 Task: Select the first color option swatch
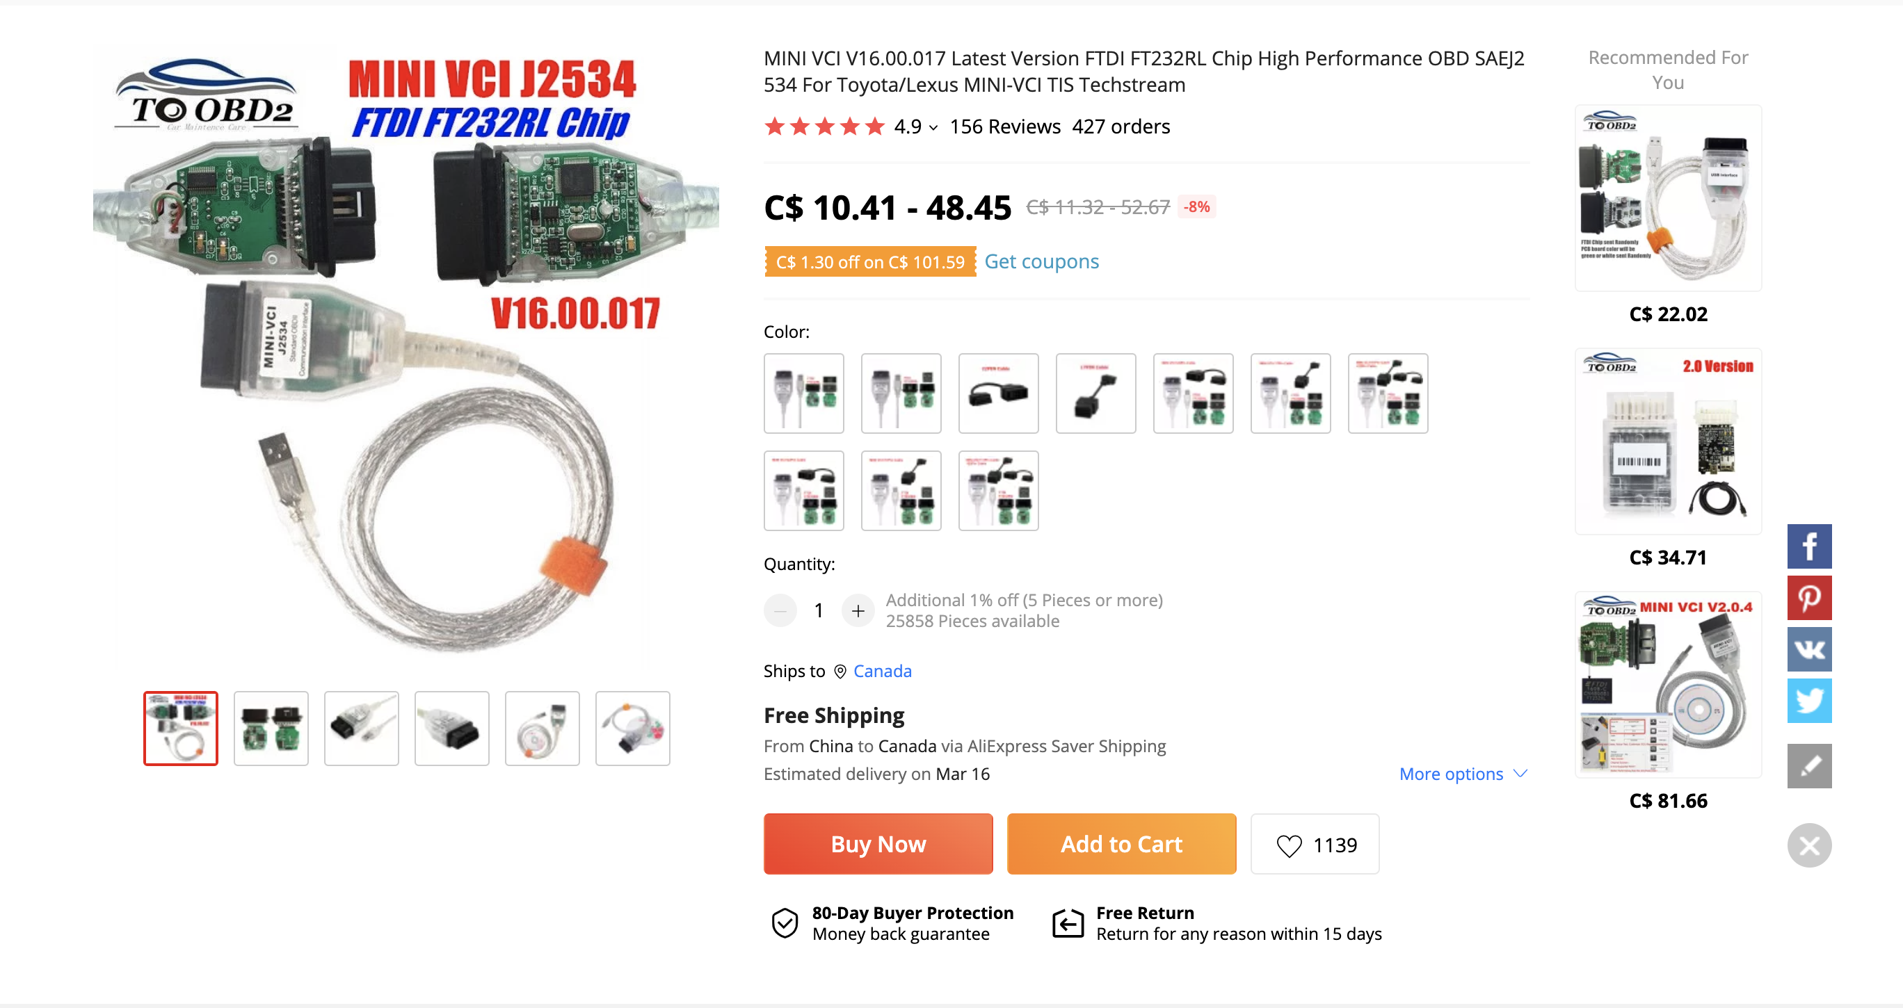[804, 393]
